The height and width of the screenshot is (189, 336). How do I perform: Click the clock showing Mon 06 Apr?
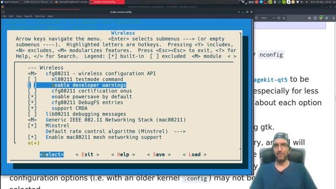click(321, 2)
